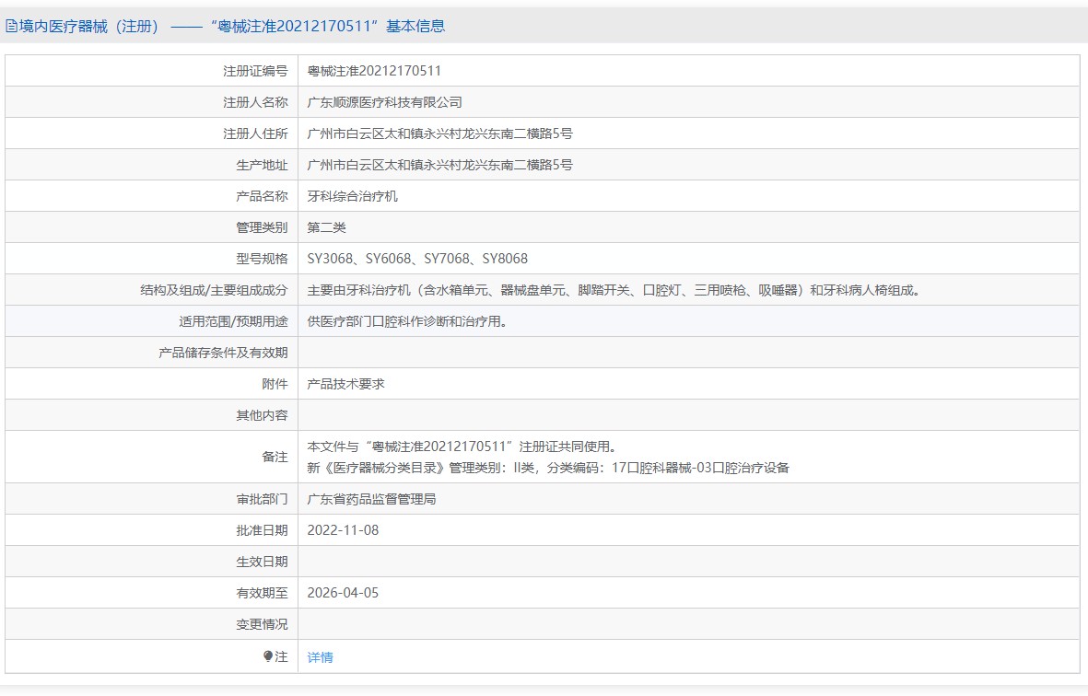Open the 详情 link

tap(320, 657)
